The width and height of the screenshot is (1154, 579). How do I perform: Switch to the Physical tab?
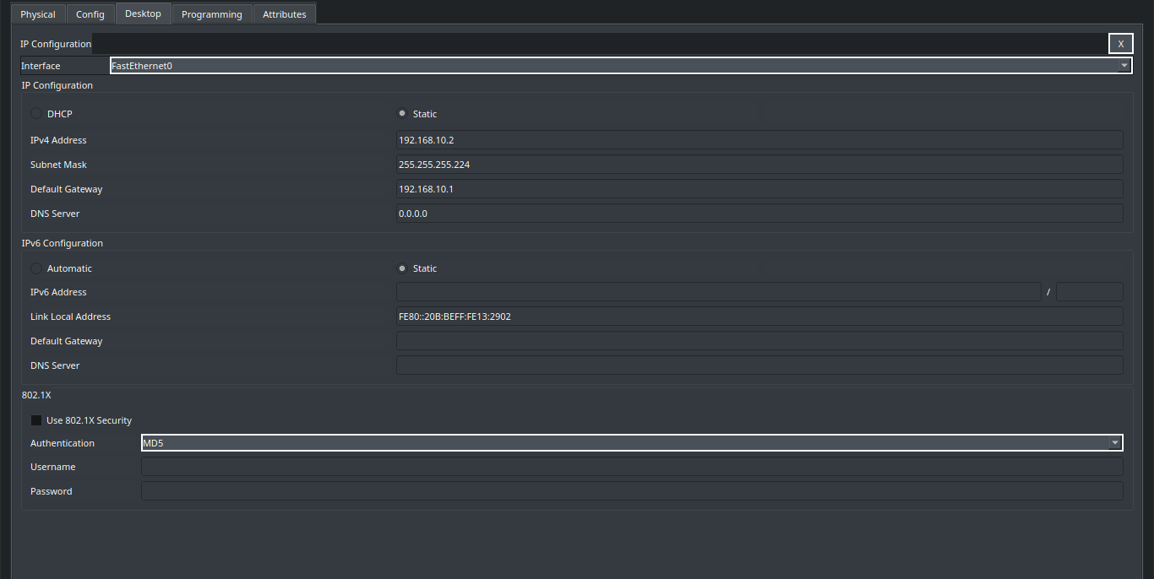38,14
